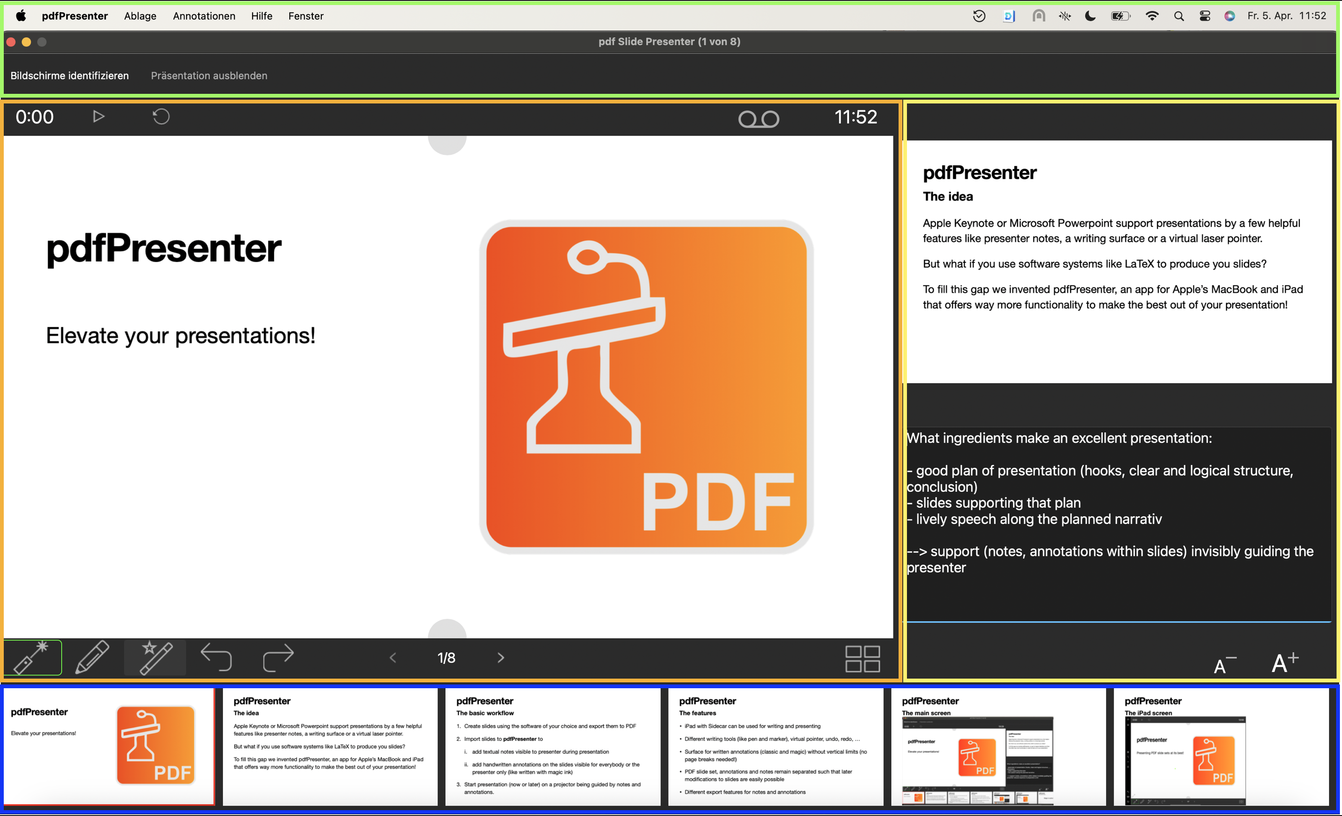
Task: Open the Annotationen menu
Action: point(204,16)
